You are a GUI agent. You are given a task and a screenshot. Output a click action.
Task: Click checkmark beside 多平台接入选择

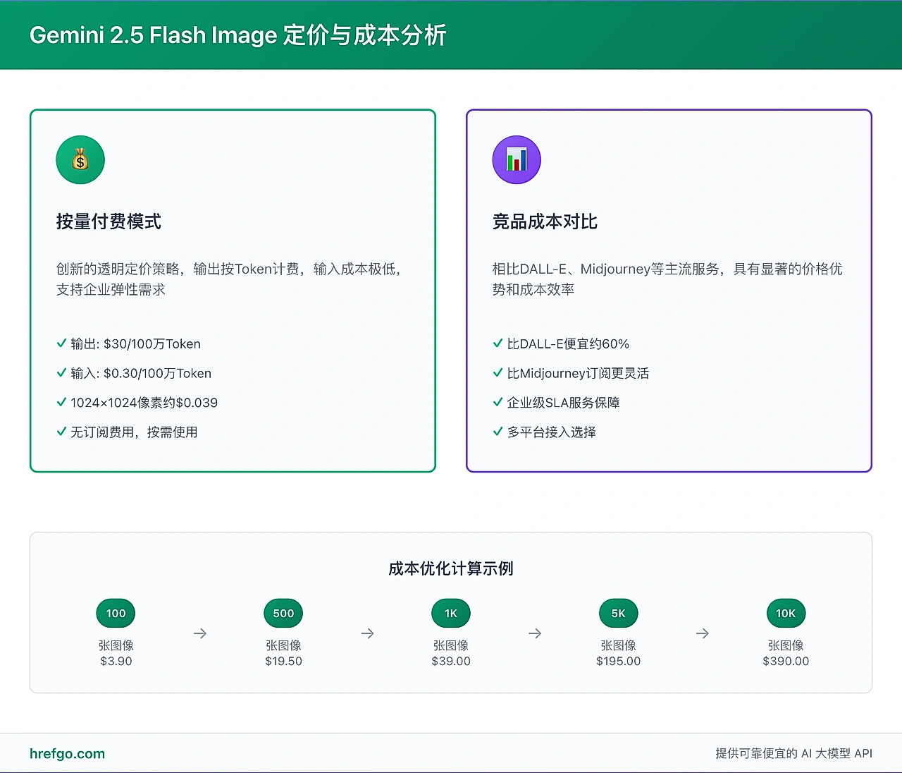tap(498, 432)
